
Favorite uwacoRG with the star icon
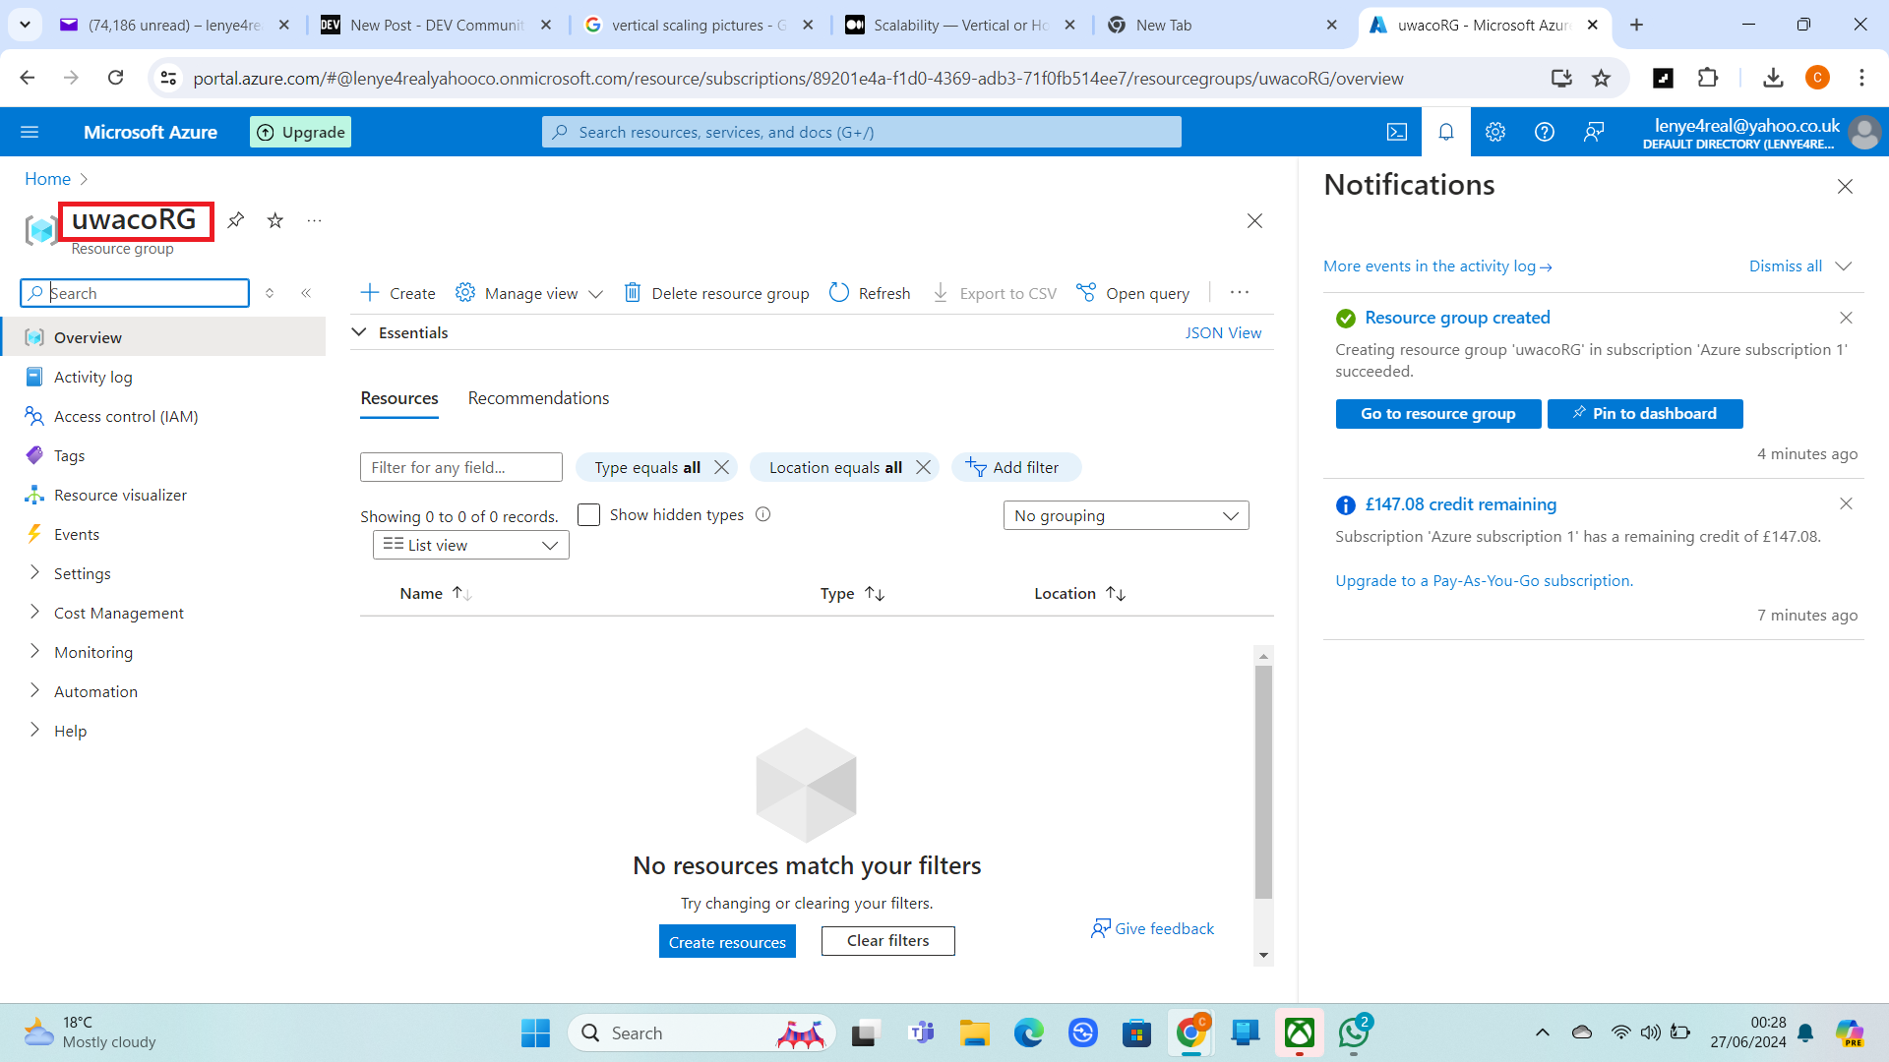click(x=275, y=220)
